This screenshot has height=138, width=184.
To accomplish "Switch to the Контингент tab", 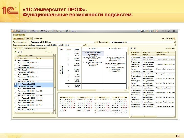I will point(18,48).
